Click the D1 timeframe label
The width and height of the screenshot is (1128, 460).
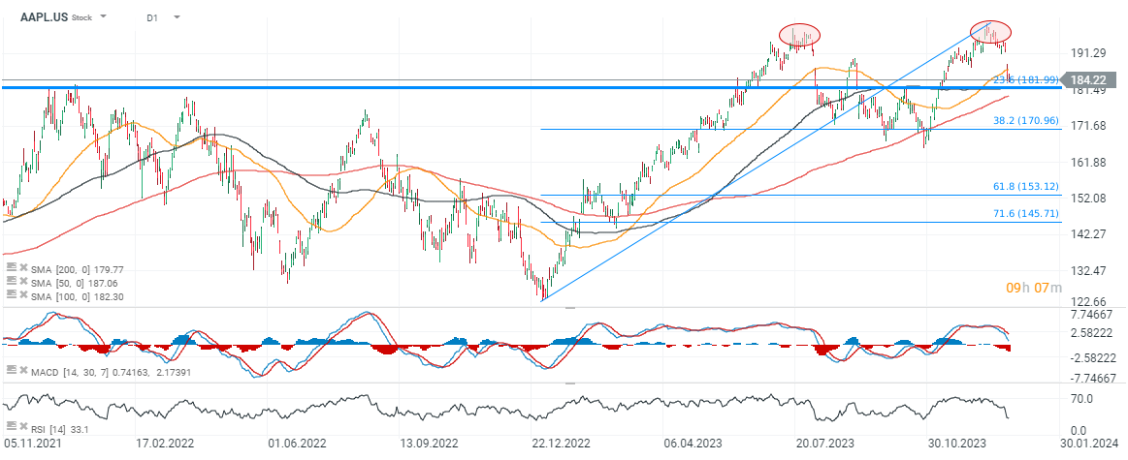point(152,17)
